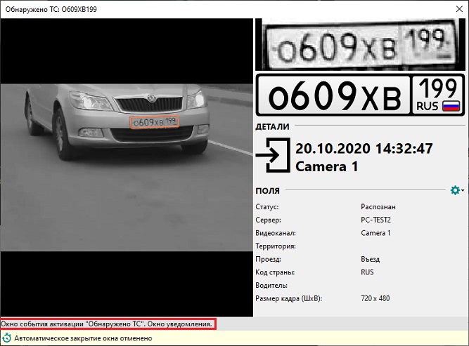Viewport: 469px width, 346px height.
Task: Click the cropped license plate photo
Action: (x=360, y=45)
